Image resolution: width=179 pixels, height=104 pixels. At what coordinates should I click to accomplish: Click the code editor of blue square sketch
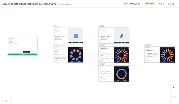click(x=61, y=36)
